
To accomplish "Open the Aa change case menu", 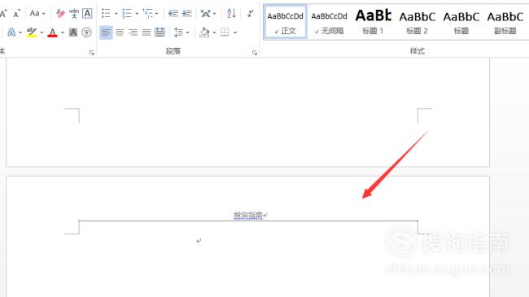I will 37,14.
